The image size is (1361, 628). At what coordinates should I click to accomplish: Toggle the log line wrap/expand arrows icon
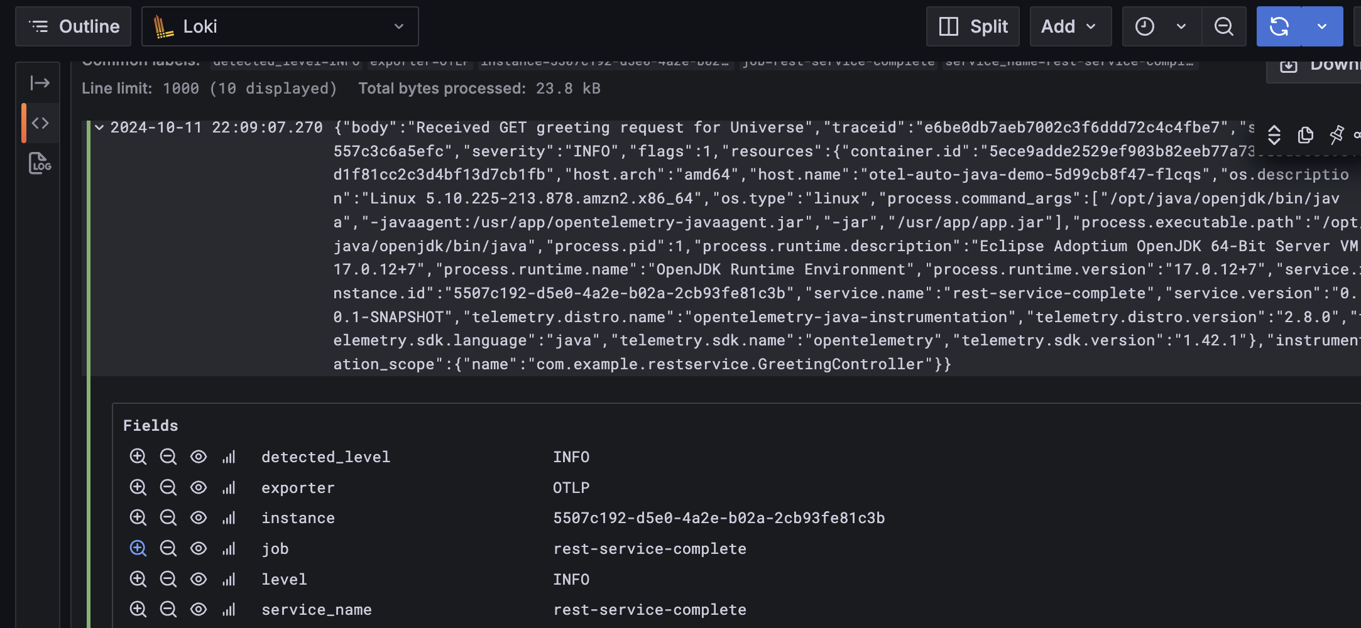(1274, 135)
